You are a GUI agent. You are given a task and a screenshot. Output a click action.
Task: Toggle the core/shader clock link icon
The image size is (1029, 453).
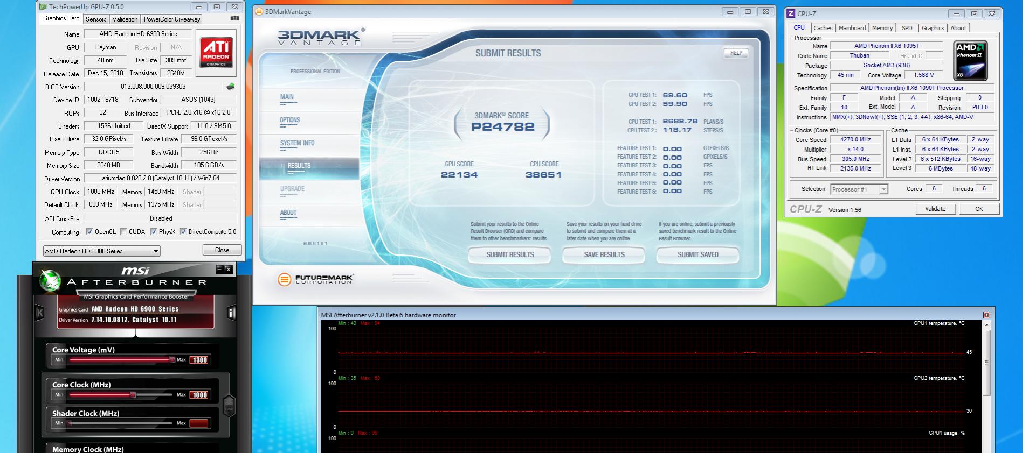(x=229, y=406)
